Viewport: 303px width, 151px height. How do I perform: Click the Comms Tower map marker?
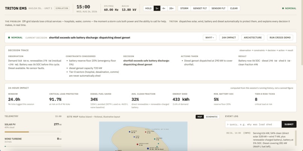[145, 132]
